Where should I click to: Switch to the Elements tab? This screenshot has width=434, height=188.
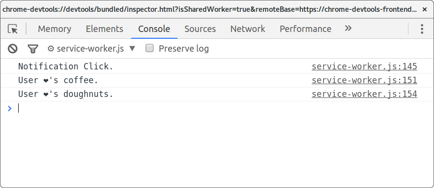104,29
